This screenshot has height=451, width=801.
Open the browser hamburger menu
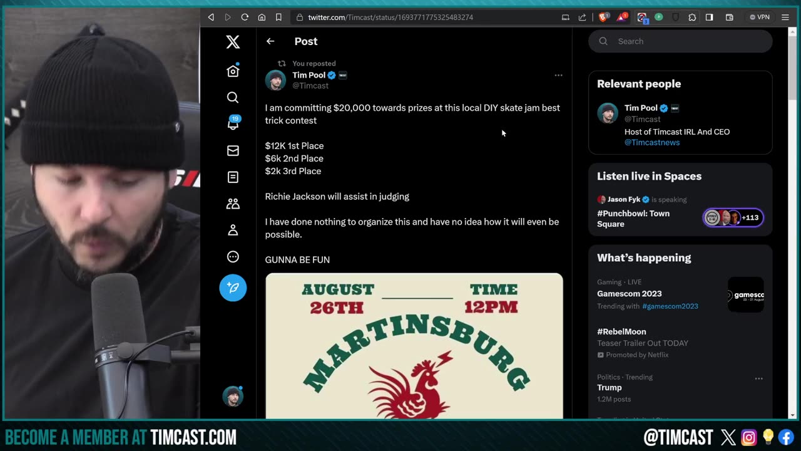coord(785,18)
